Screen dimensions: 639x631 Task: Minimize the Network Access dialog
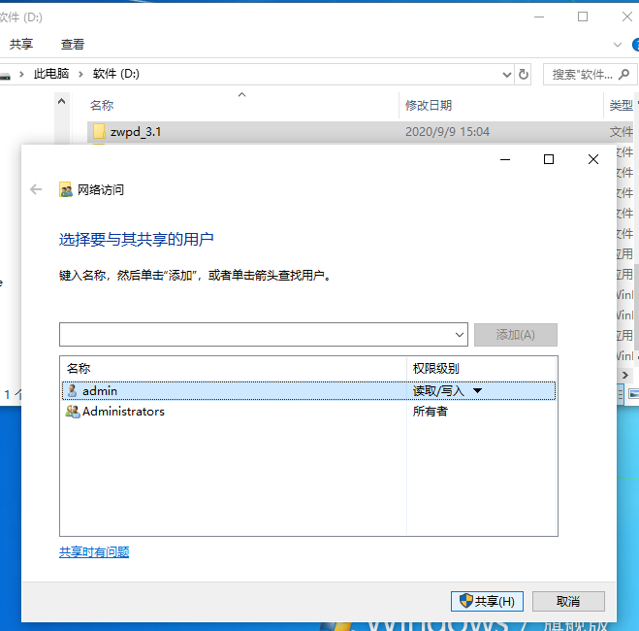pyautogui.click(x=505, y=159)
